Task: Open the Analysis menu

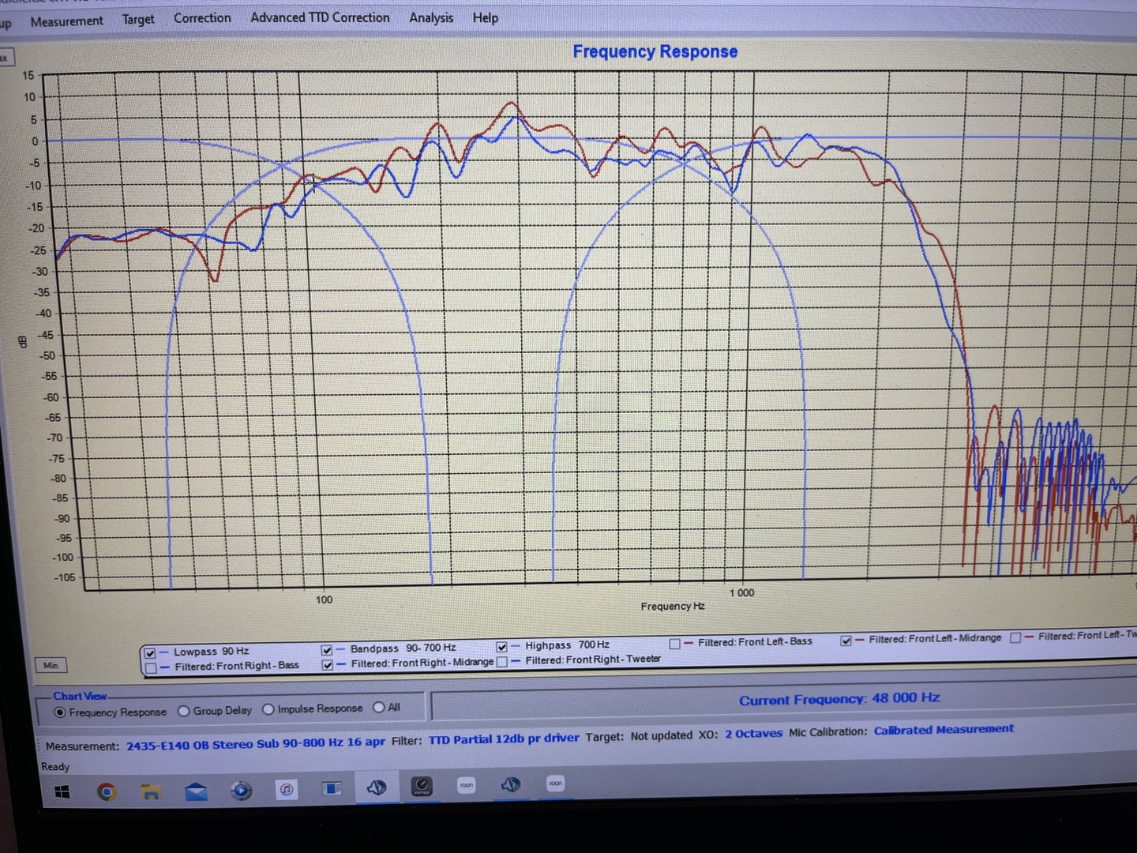Action: pyautogui.click(x=431, y=17)
